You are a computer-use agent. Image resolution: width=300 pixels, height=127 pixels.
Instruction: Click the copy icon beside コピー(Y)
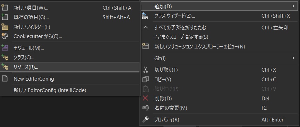[146, 79]
